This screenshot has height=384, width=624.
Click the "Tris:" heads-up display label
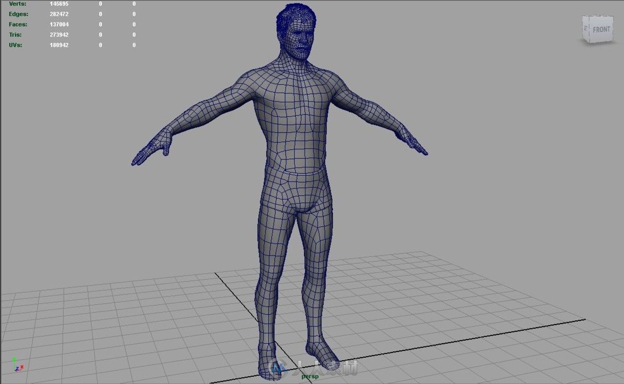point(15,35)
